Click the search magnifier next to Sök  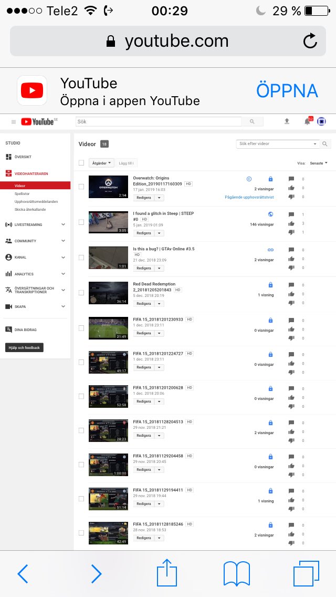(252, 121)
